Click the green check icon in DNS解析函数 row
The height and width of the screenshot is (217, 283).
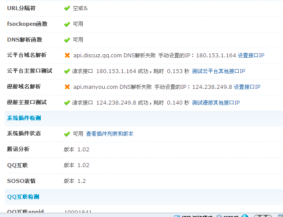click(x=67, y=40)
